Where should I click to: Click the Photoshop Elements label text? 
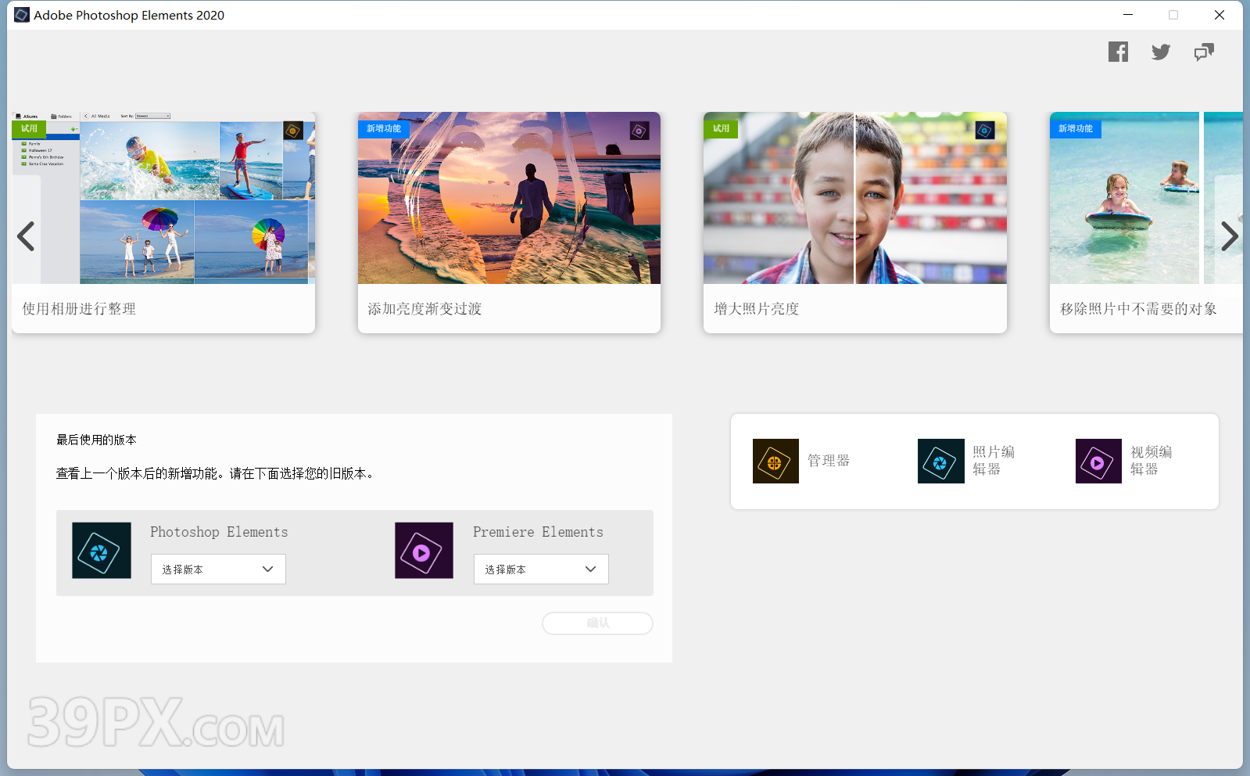(219, 532)
